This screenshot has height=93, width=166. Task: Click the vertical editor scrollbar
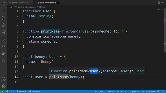(165, 30)
